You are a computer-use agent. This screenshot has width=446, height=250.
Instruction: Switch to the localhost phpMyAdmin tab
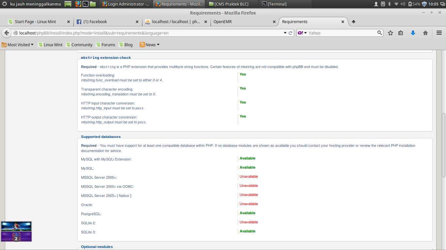point(176,22)
